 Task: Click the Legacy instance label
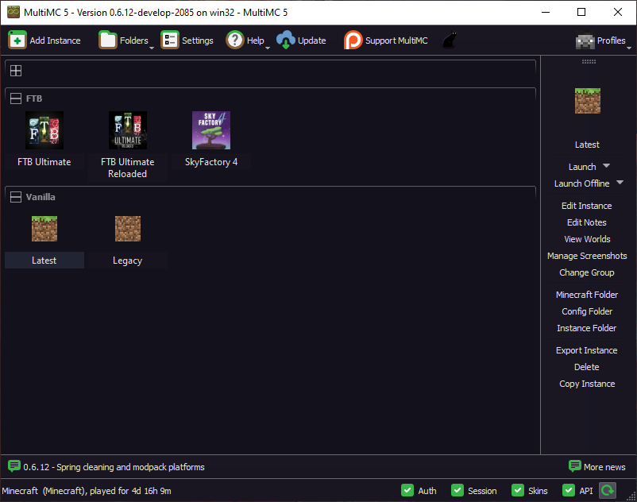click(128, 261)
